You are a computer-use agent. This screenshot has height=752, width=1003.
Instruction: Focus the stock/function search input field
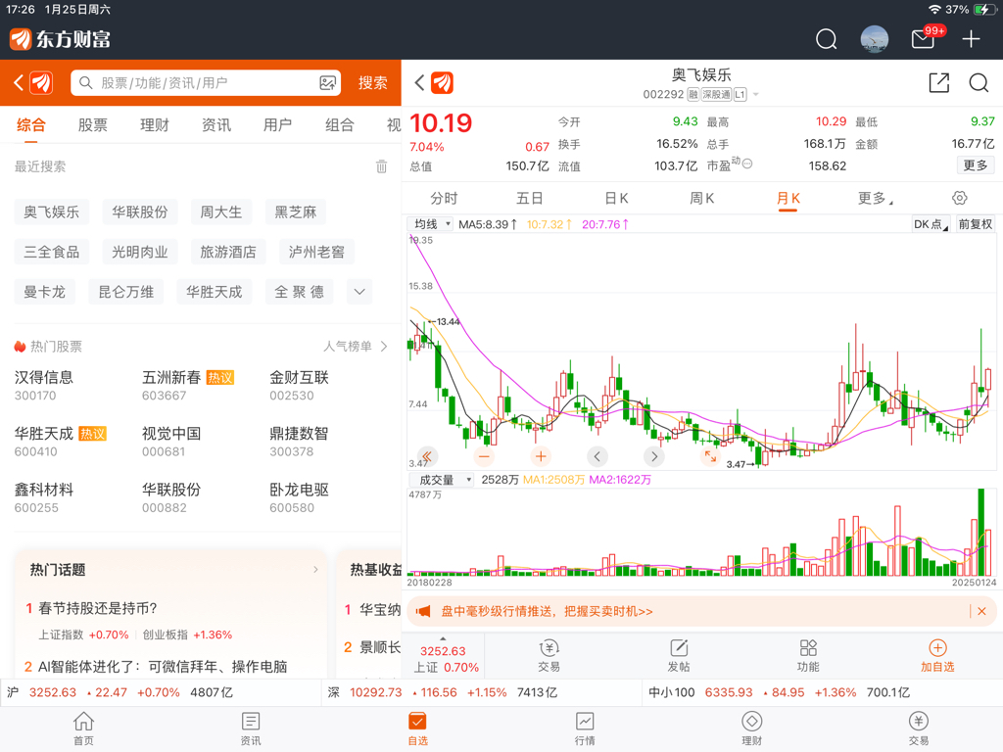[206, 83]
